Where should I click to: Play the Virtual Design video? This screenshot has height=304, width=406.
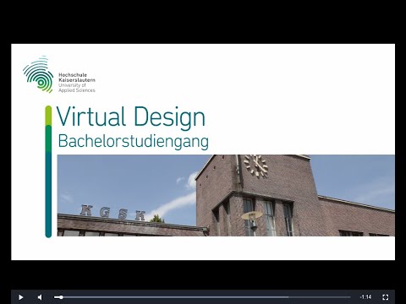[20, 297]
